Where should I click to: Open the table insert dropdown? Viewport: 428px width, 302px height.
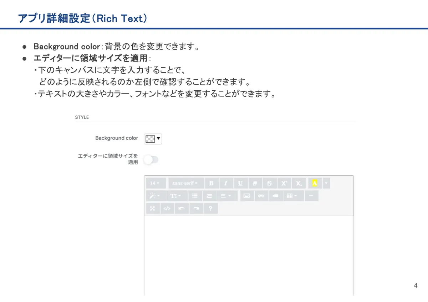[294, 196]
